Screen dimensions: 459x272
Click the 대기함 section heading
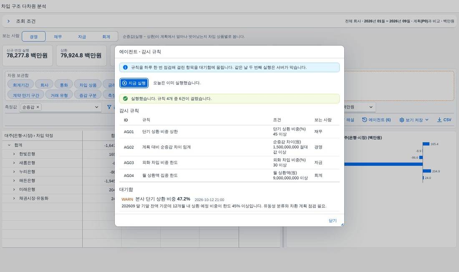[126, 190]
